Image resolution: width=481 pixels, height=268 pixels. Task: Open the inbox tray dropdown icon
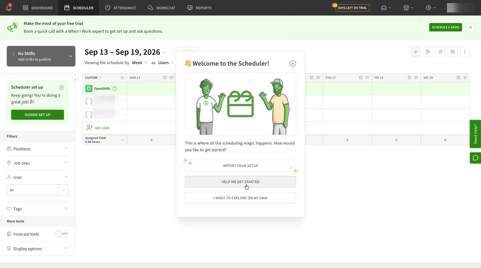(386, 8)
